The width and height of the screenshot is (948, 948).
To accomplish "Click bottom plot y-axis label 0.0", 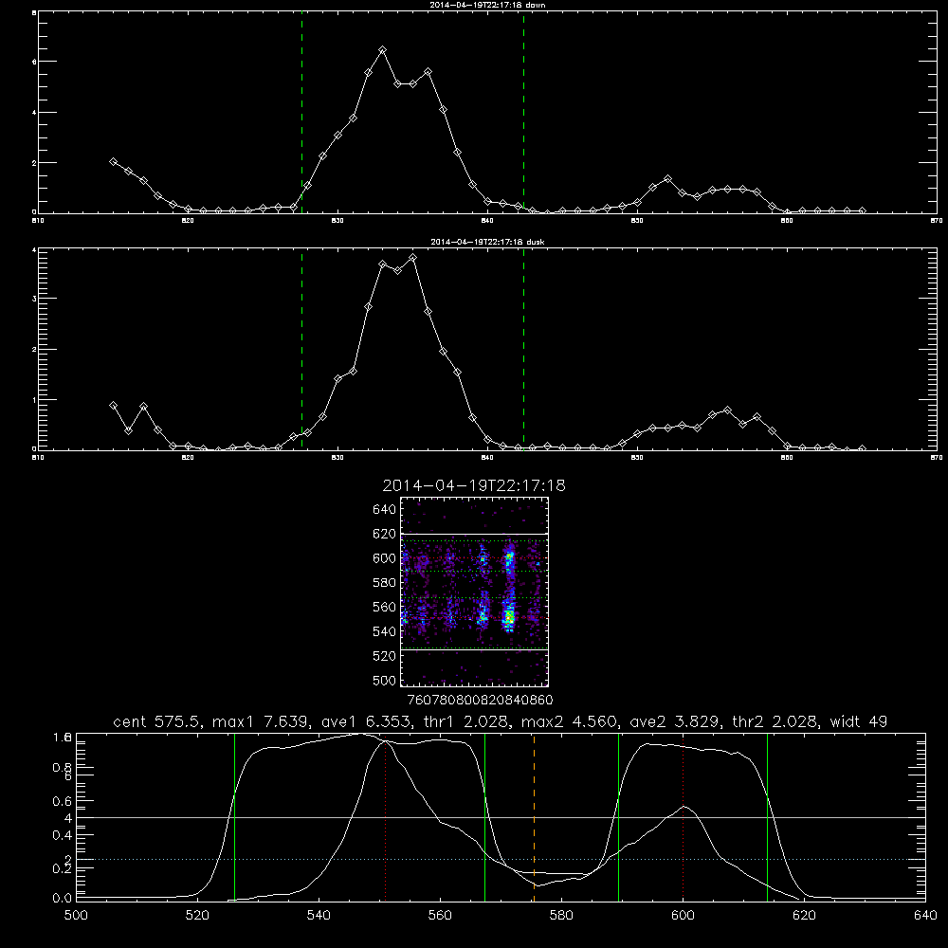I will 63,899.
